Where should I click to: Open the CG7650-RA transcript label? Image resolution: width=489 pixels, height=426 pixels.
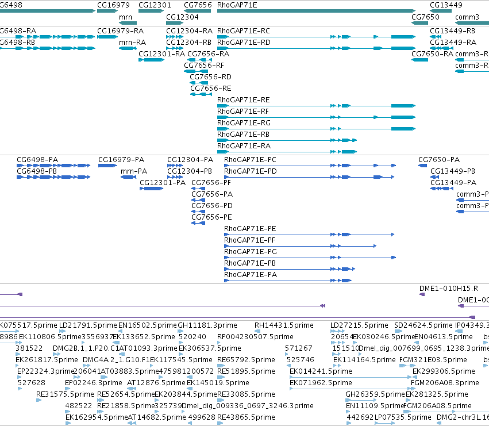(433, 54)
